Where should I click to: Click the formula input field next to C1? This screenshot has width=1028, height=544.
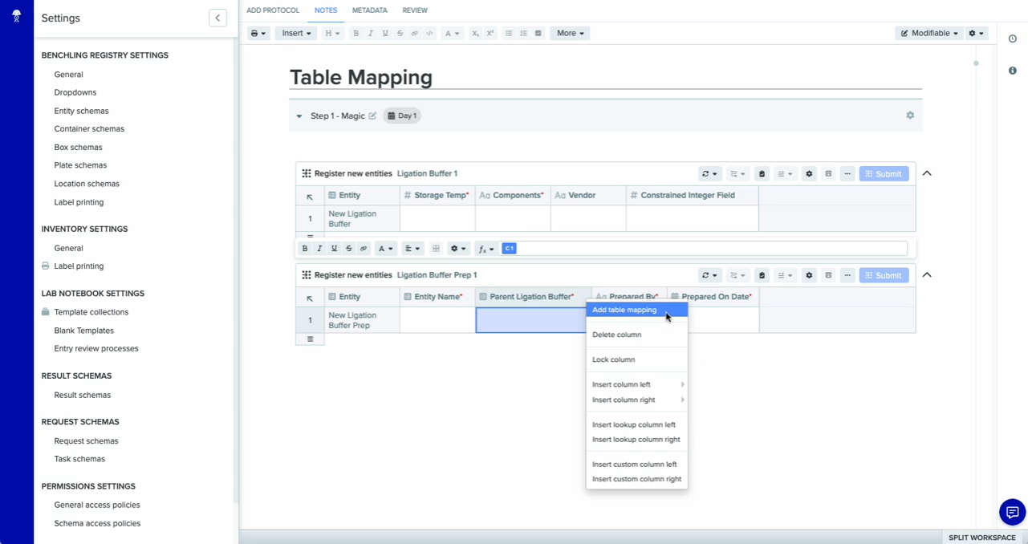pyautogui.click(x=713, y=249)
